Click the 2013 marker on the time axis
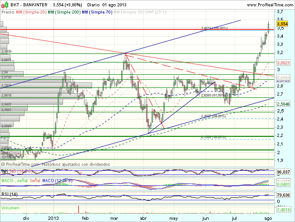The height and width of the screenshot is (222, 295). point(53,217)
